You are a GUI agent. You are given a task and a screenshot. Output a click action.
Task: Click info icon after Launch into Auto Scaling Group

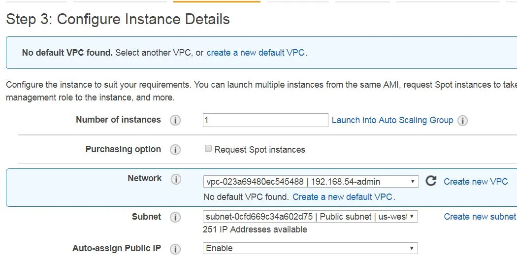[462, 120]
